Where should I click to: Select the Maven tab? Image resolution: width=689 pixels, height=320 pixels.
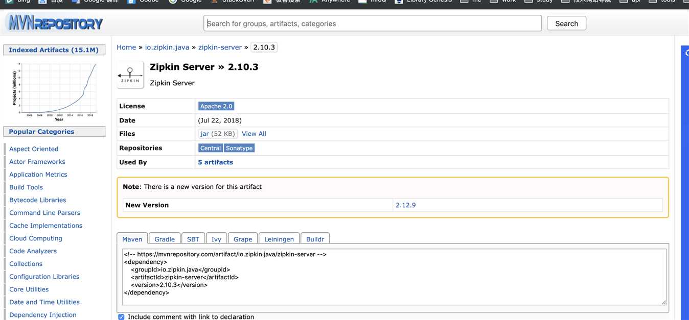coord(132,239)
